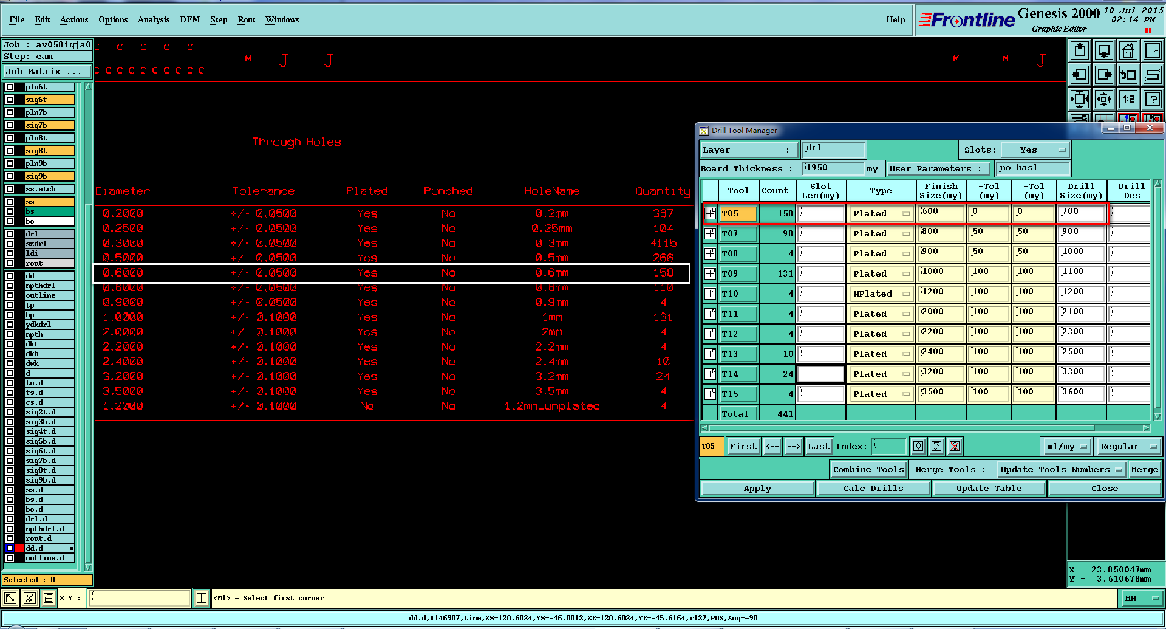Open the Actions menu

pos(74,19)
